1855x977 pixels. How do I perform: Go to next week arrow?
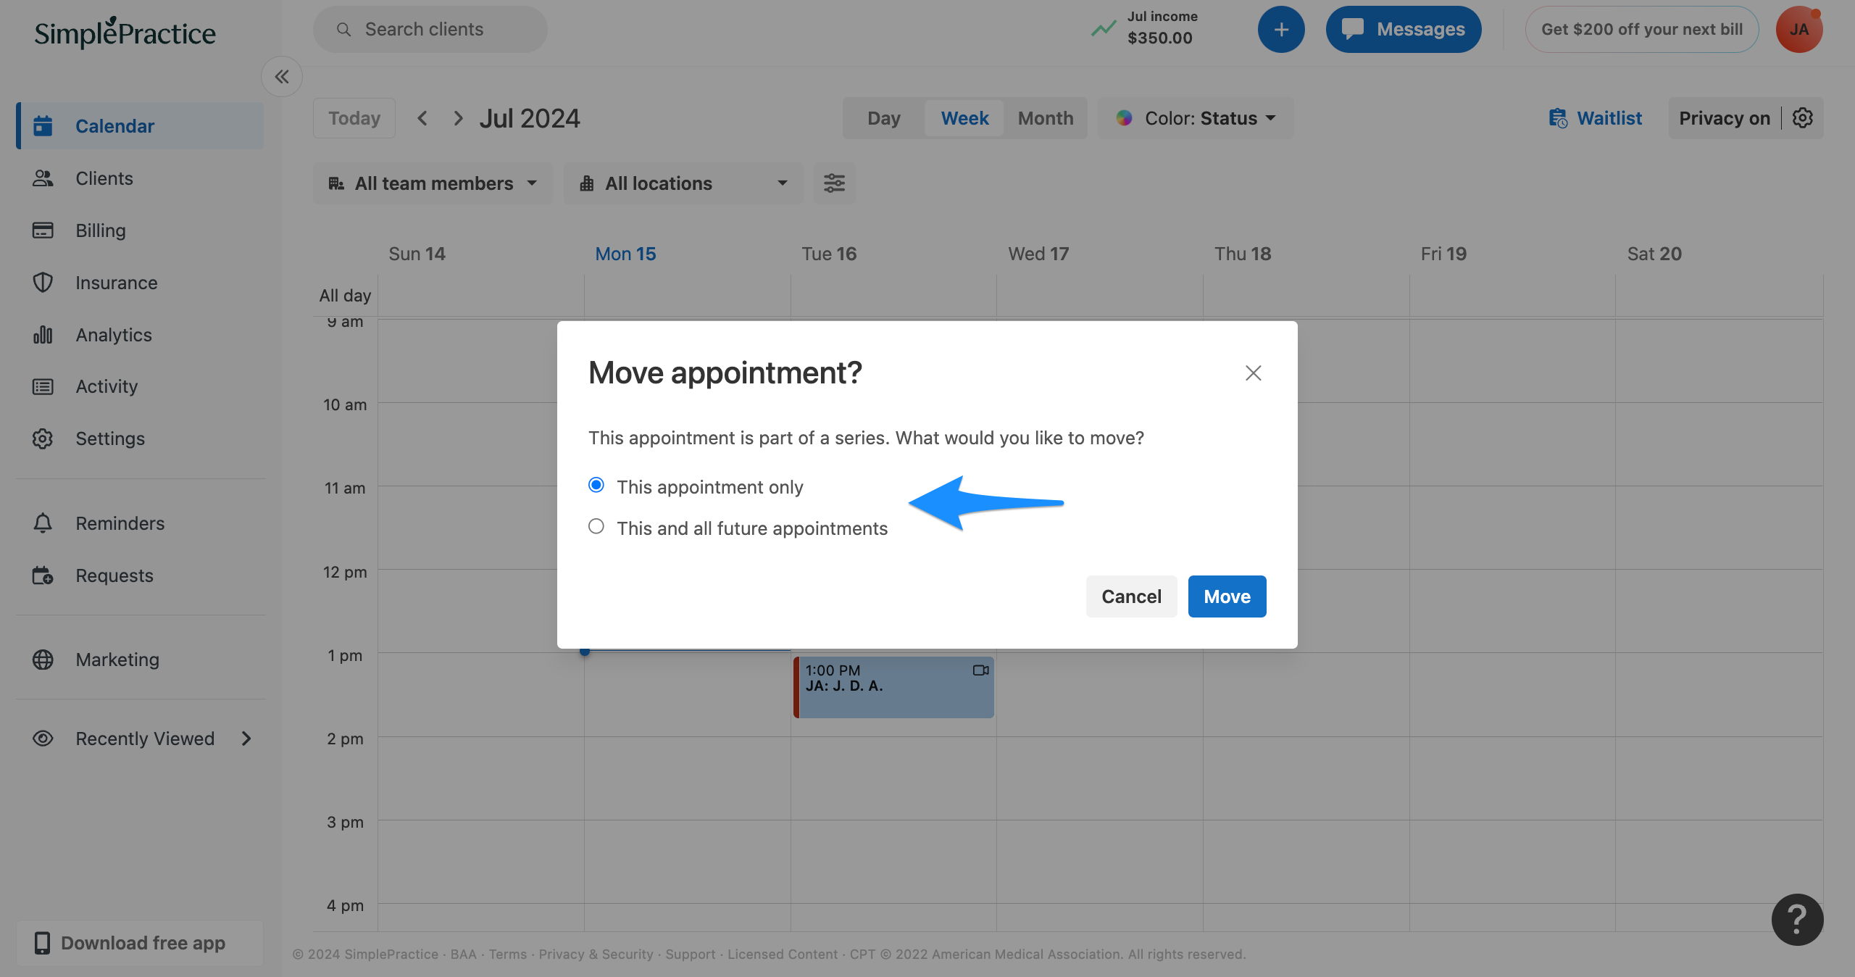pyautogui.click(x=457, y=118)
